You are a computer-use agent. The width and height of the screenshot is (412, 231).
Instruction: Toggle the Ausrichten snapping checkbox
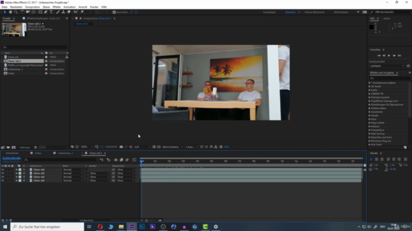point(114,12)
